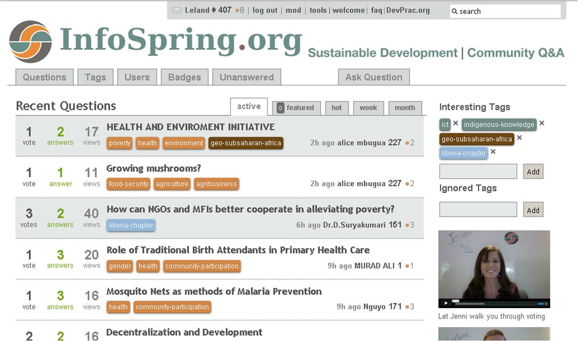
Task: Click the log out link
Action: (265, 10)
